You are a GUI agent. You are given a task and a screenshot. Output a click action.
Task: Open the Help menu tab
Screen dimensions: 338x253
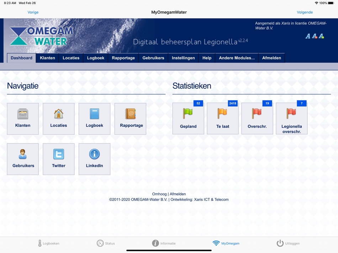coord(207,58)
